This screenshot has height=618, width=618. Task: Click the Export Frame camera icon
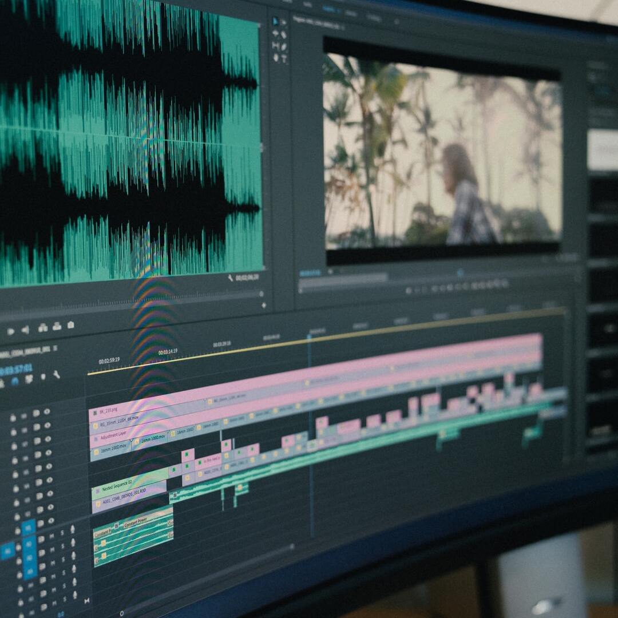(70, 325)
